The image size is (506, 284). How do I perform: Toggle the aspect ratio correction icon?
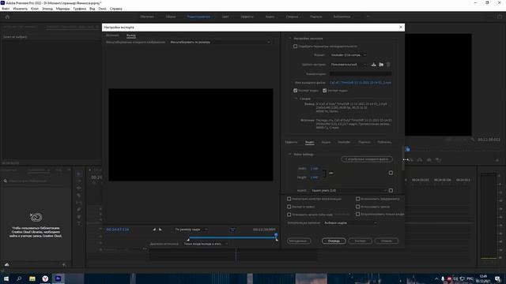click(x=232, y=230)
